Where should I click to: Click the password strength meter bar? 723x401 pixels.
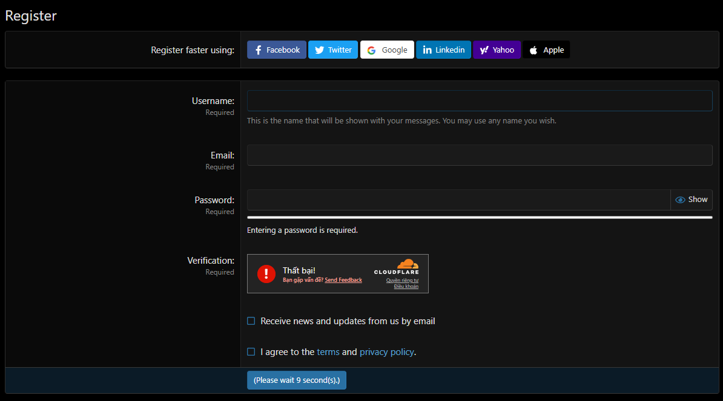(480, 217)
